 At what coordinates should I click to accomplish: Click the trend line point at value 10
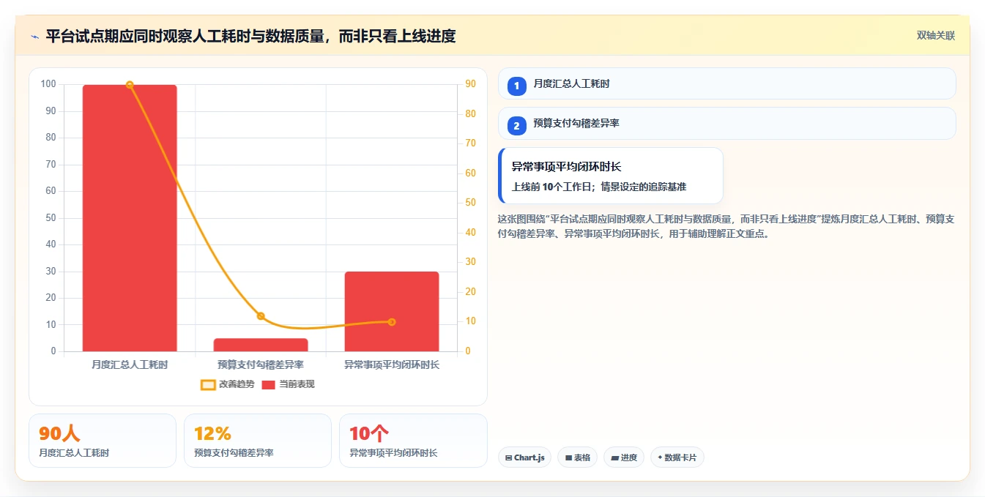tap(392, 322)
